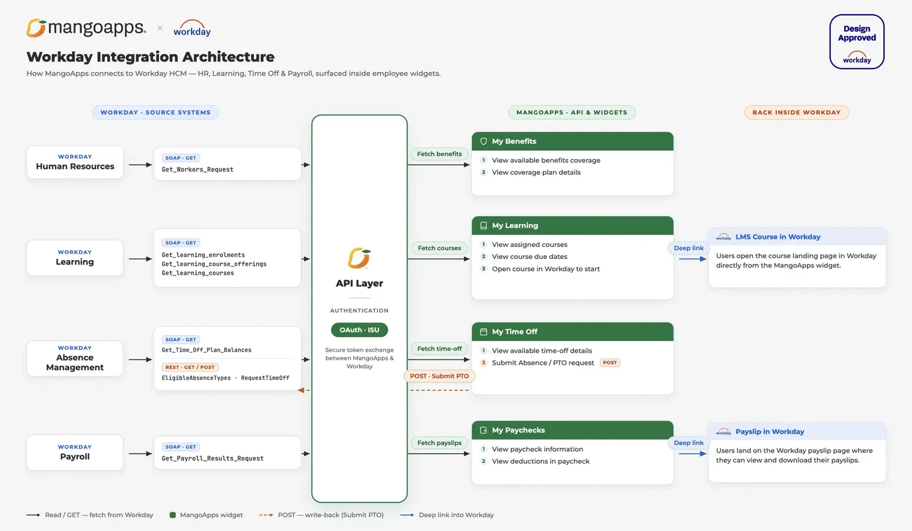Screen dimensions: 912x531
Task: Click the blue Deep link legend arrow
Action: click(x=407, y=515)
